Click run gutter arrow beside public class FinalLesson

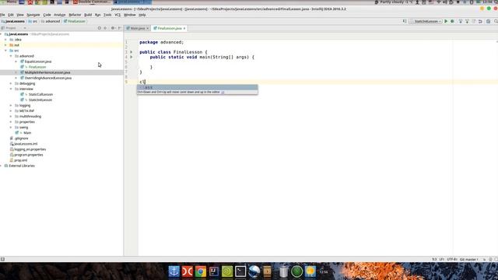(x=131, y=52)
